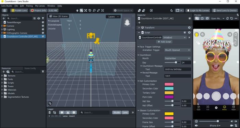Viewport: 240px width, 128px height.
Task: Click Send Lens to Device
Action: (x=225, y=10)
